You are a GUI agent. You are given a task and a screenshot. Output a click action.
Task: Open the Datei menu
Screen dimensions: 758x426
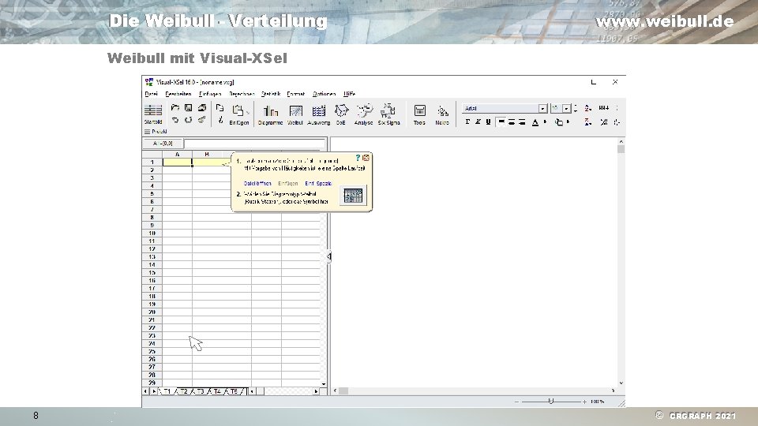[x=152, y=94]
